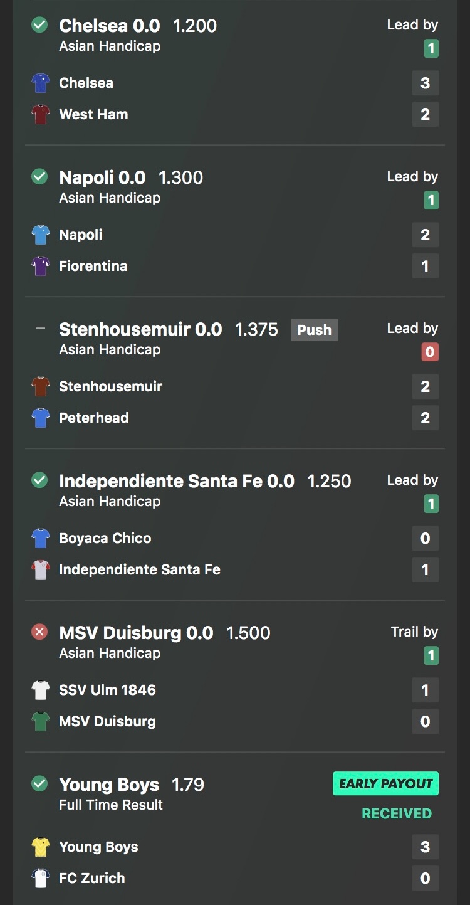Viewport: 470px width, 905px height.
Task: Click SSV Ulm 1846 team name
Action: click(x=107, y=690)
